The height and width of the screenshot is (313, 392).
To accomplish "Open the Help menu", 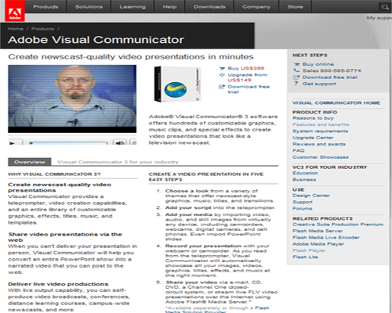I will pos(169,7).
